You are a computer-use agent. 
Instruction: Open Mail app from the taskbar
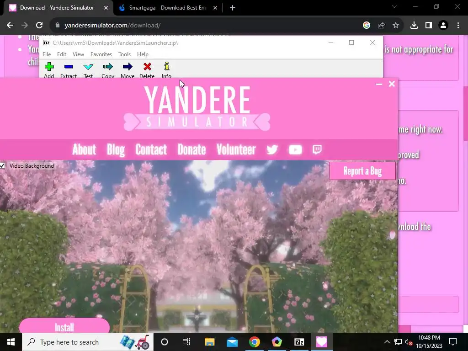point(232,342)
